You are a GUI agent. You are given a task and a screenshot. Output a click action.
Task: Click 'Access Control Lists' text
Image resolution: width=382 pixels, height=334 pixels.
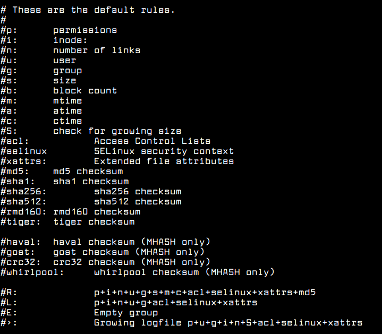point(152,141)
